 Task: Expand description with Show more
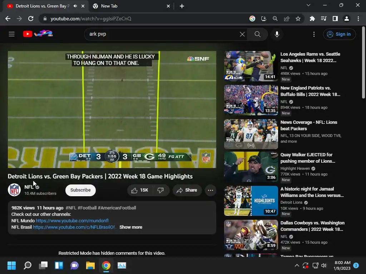click(131, 227)
